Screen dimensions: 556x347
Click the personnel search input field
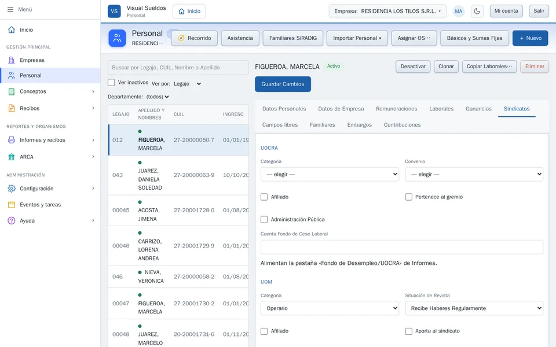[178, 68]
